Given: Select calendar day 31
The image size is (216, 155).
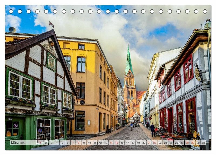Looking at the screenshot, I should pos(204,143).
